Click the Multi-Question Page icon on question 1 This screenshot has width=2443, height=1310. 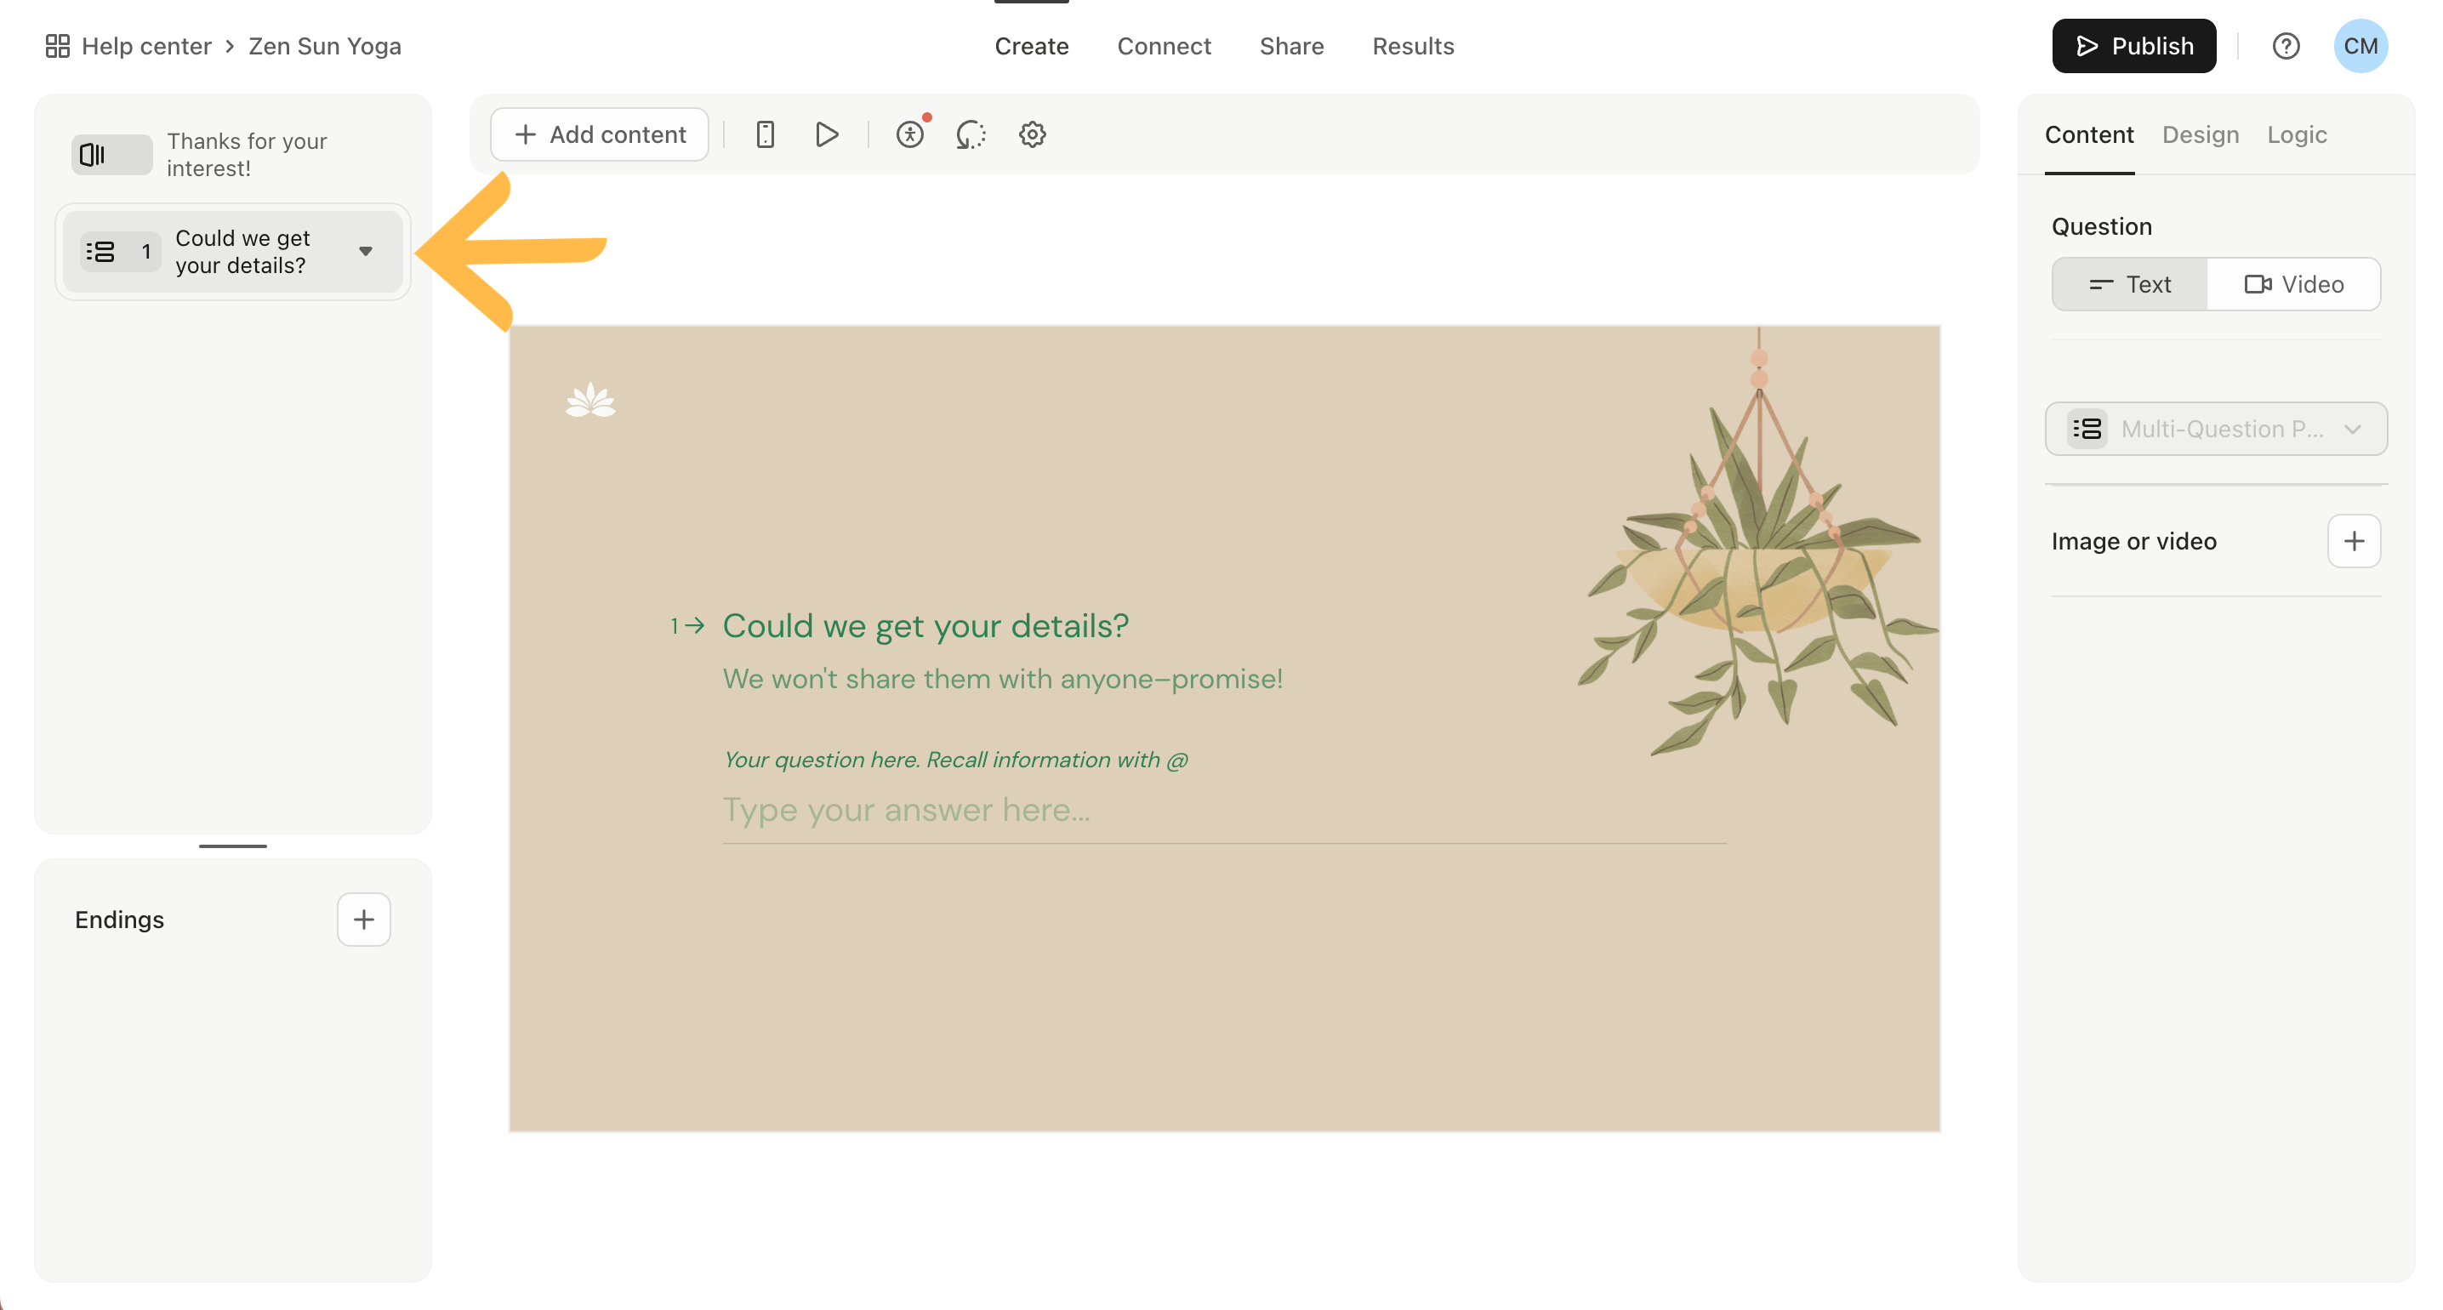pos(100,250)
